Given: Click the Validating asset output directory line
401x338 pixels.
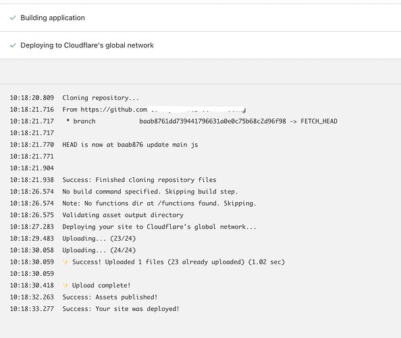Looking at the screenshot, I should pyautogui.click(x=123, y=215).
